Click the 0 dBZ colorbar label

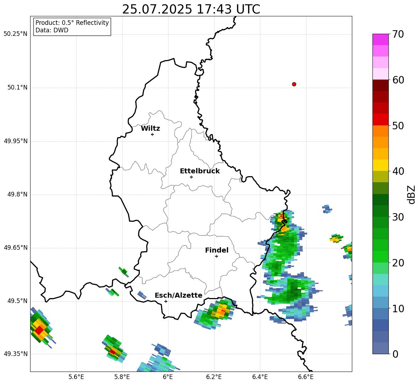395,354
